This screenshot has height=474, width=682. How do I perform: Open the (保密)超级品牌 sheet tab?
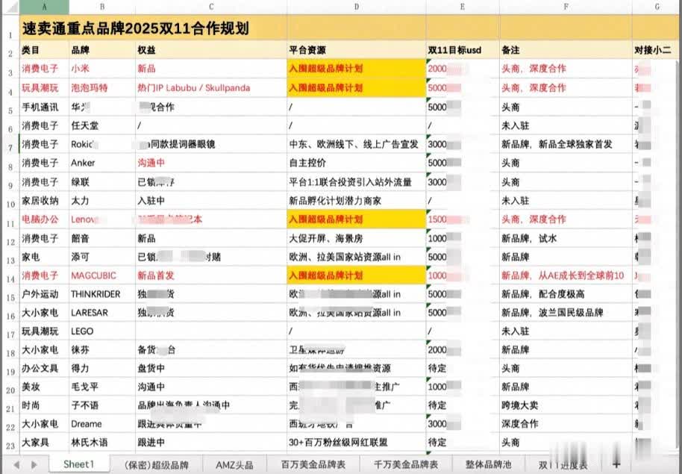(x=156, y=465)
